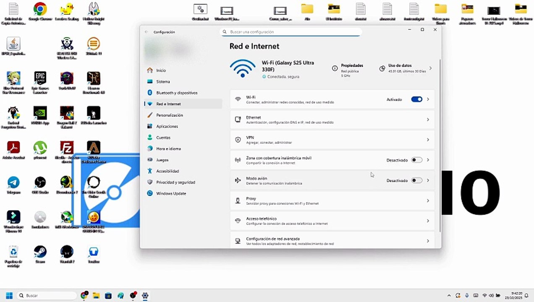The width and height of the screenshot is (534, 302).
Task: Open Uso de datos details
Action: pos(406,68)
